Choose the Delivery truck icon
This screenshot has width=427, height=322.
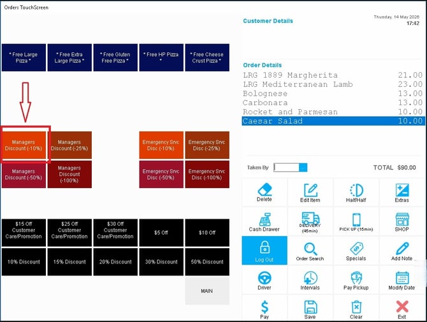(310, 218)
